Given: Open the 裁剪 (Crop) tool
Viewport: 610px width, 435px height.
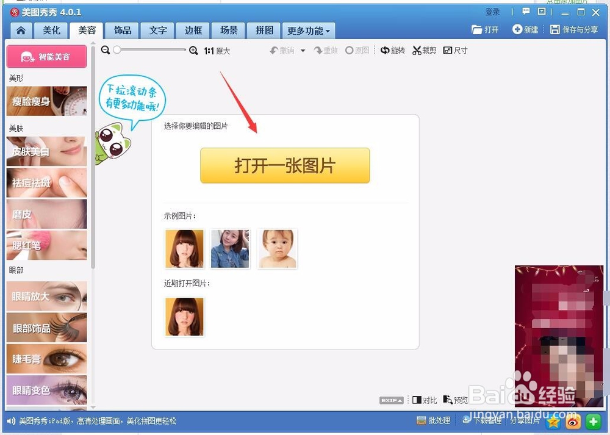Looking at the screenshot, I should (x=424, y=50).
